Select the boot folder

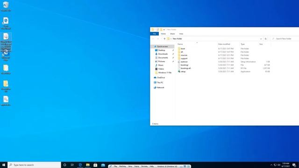coord(183,49)
